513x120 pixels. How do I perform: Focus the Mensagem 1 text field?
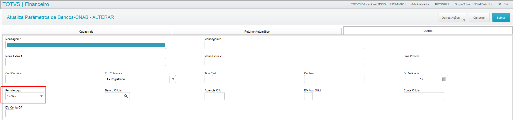click(86, 45)
